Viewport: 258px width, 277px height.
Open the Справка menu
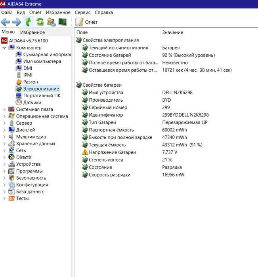pos(104,13)
